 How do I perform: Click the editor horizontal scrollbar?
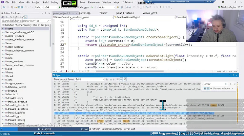click(x=129, y=71)
